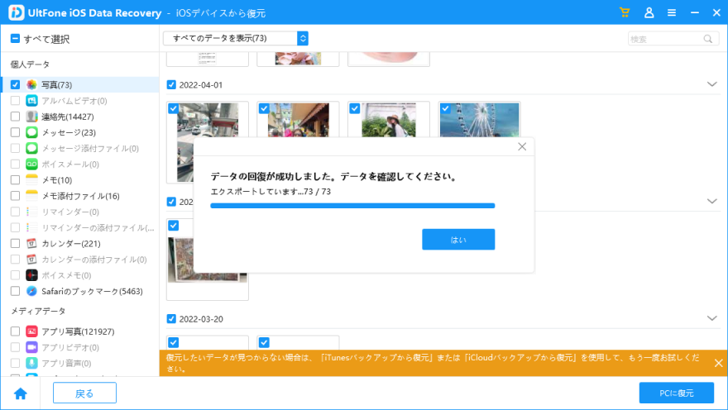
Task: Collapse the 2022-03-20 photo group
Action: click(711, 318)
